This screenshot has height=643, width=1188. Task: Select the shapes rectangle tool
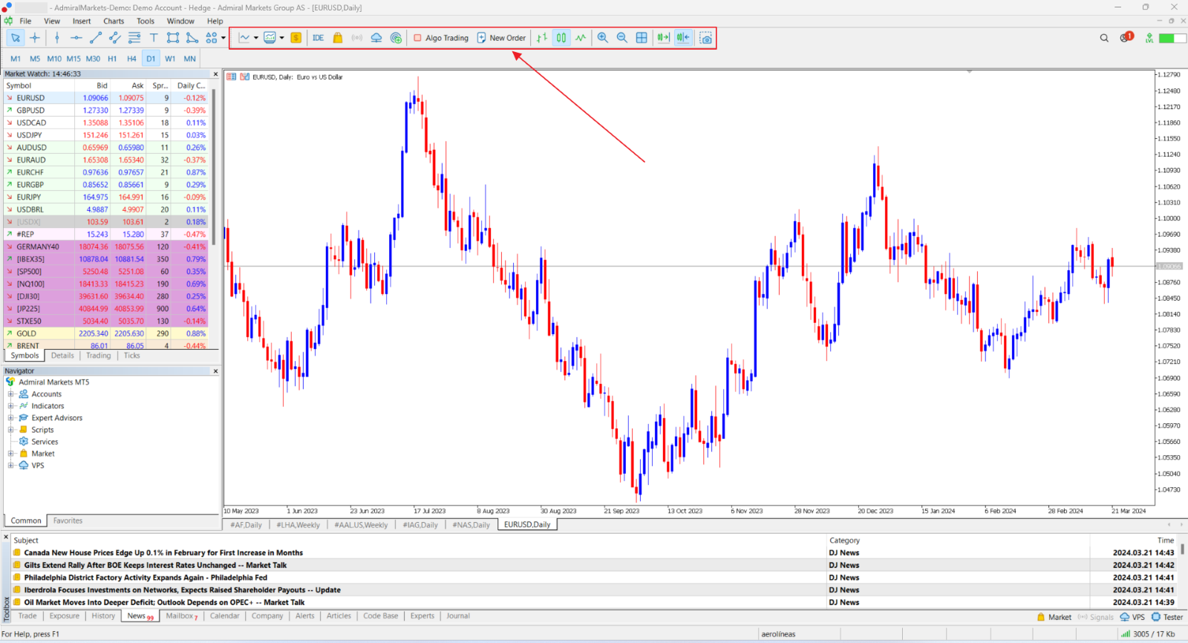pyautogui.click(x=173, y=38)
